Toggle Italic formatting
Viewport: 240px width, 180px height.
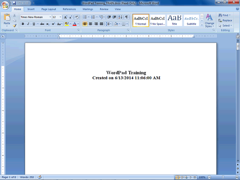click(x=28, y=24)
